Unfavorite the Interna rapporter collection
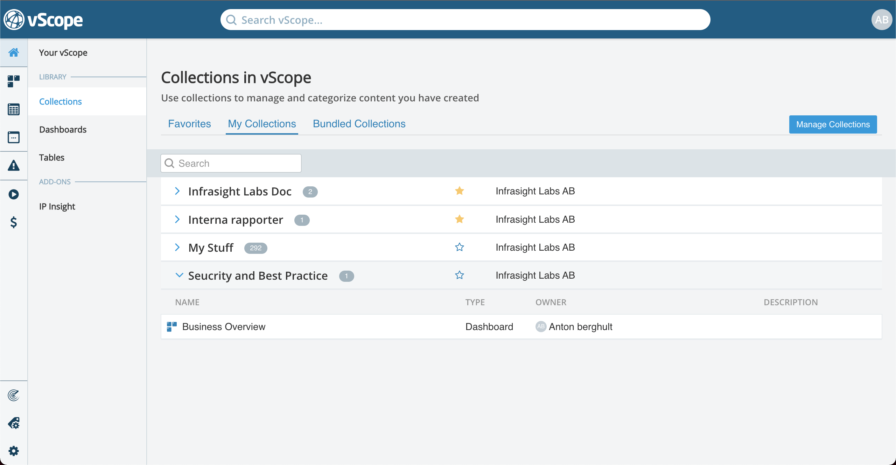Viewport: 896px width, 465px height. pos(460,219)
